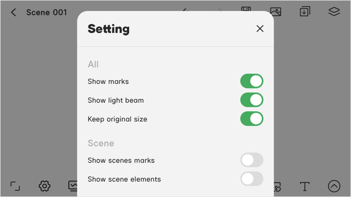
Task: Turn on Show scene elements switch
Action: (252, 179)
